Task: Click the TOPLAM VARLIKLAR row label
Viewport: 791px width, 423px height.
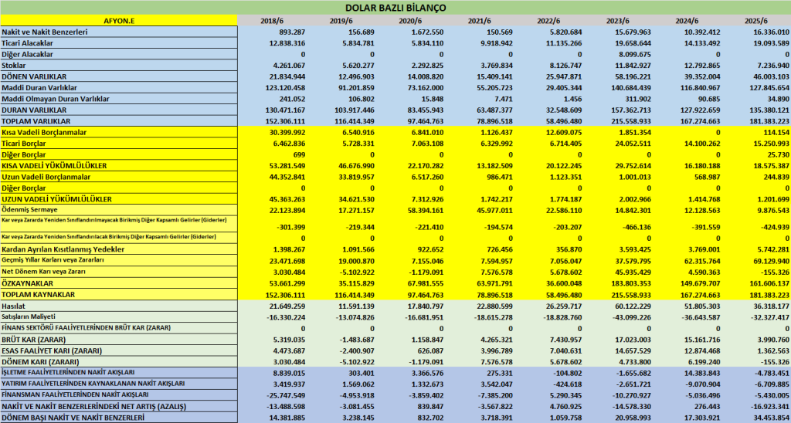Action: pos(36,121)
